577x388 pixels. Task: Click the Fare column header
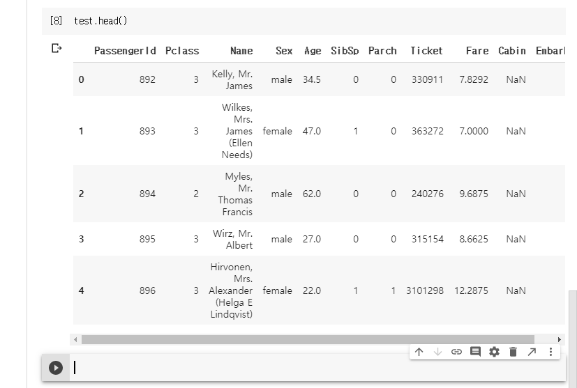477,51
